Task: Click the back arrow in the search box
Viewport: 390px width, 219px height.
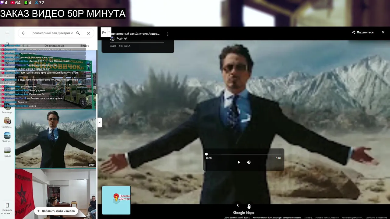Action: click(23, 33)
